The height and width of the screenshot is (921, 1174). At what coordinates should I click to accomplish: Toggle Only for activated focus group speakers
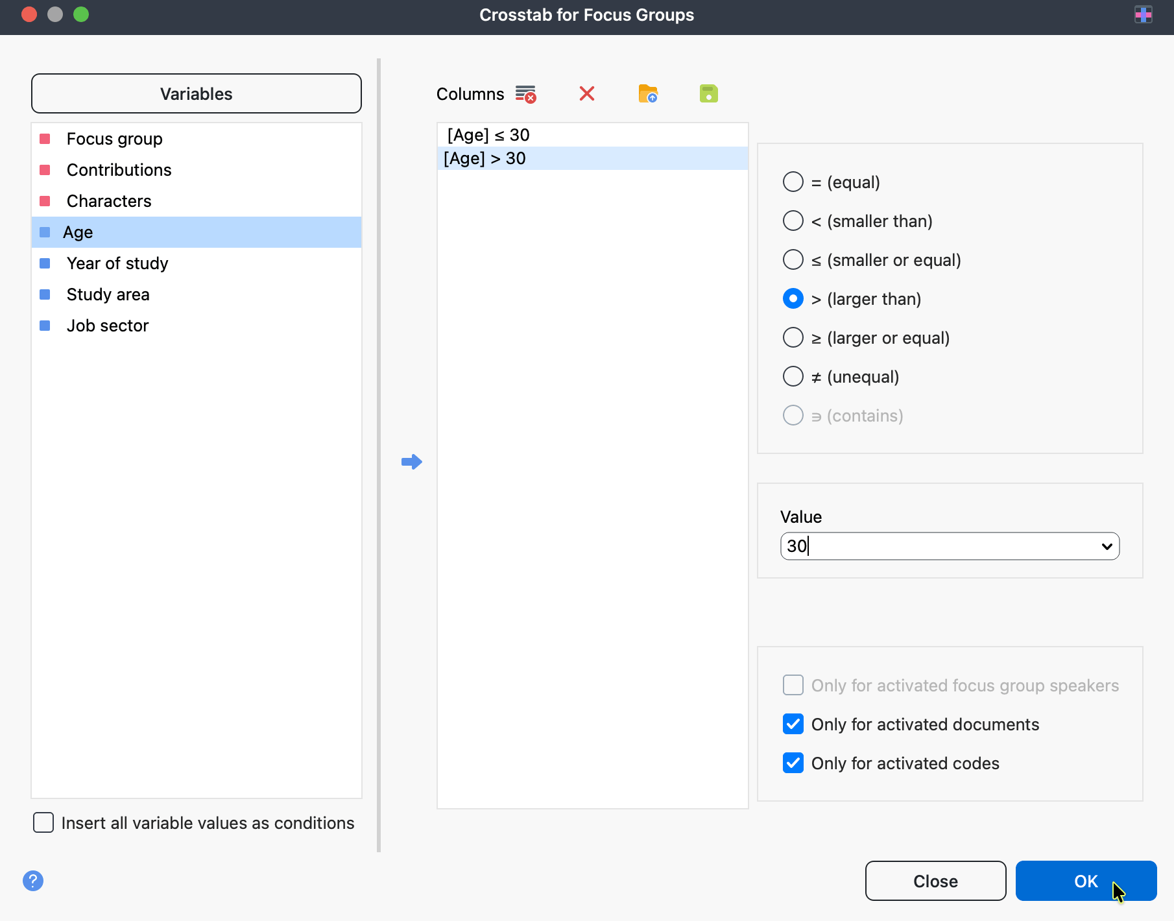click(793, 686)
